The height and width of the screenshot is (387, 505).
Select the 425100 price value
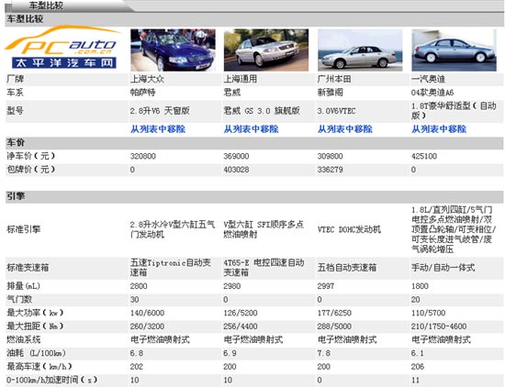(x=424, y=156)
